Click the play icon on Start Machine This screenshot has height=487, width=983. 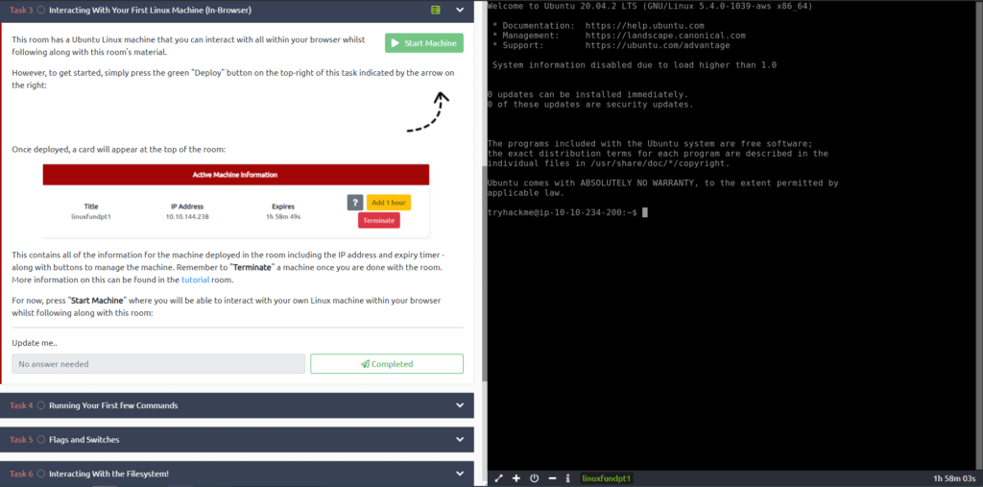point(395,43)
